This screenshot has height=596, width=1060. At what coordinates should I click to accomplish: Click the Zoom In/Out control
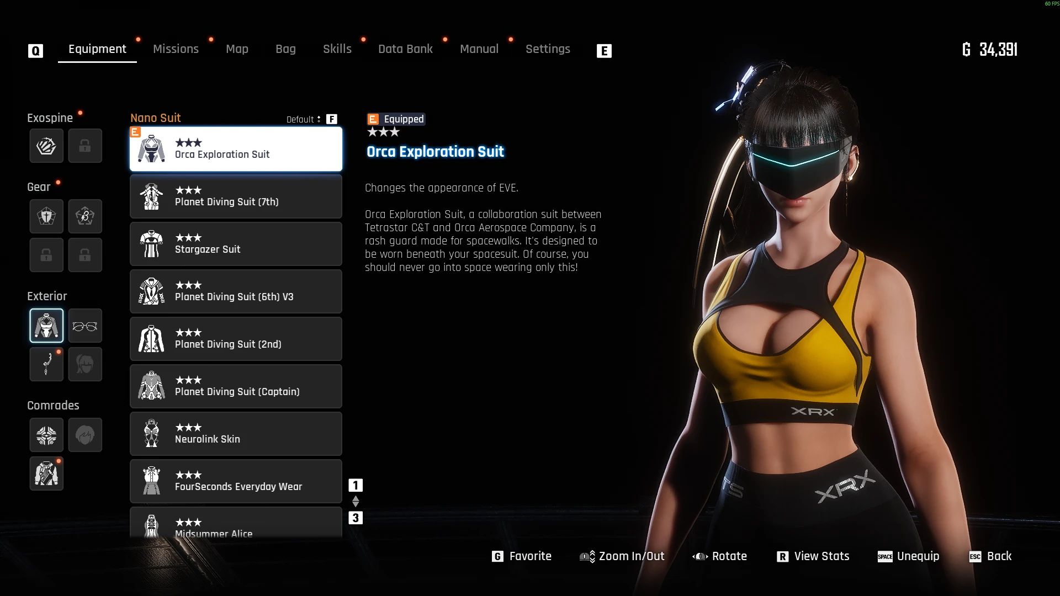tap(622, 556)
